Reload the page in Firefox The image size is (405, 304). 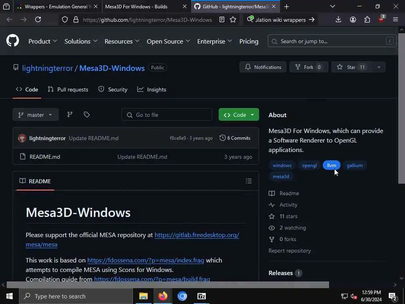coord(38,19)
